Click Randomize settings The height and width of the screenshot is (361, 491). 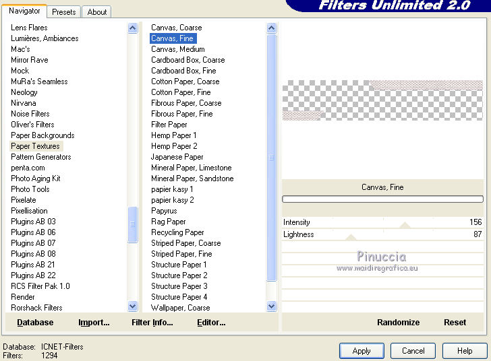tap(399, 322)
